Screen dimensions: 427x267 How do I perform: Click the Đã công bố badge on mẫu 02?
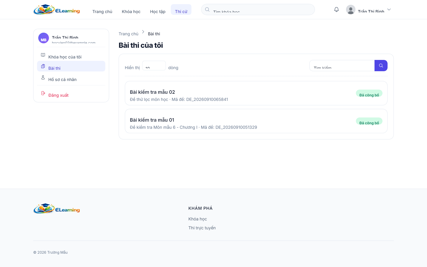(x=369, y=93)
